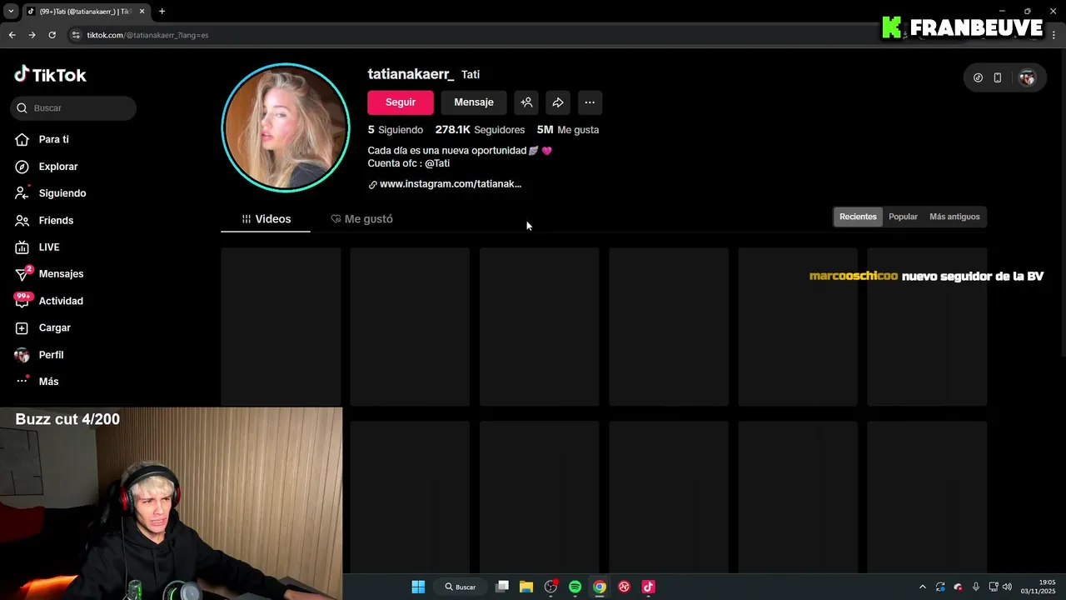This screenshot has width=1066, height=600.
Task: Open File Explorer from the taskbar
Action: 526,587
